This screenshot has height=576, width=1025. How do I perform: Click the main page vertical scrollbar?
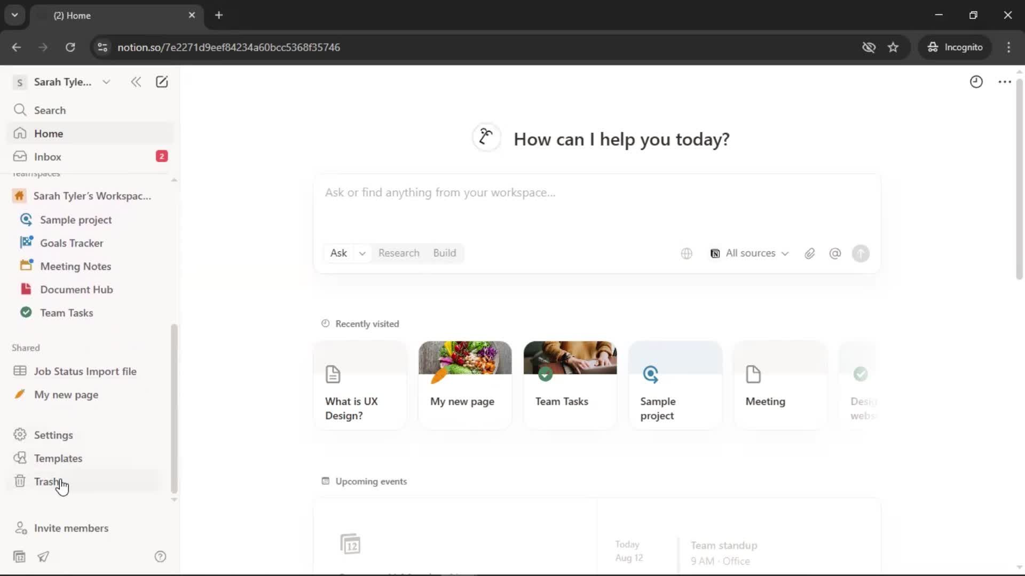pyautogui.click(x=1019, y=179)
